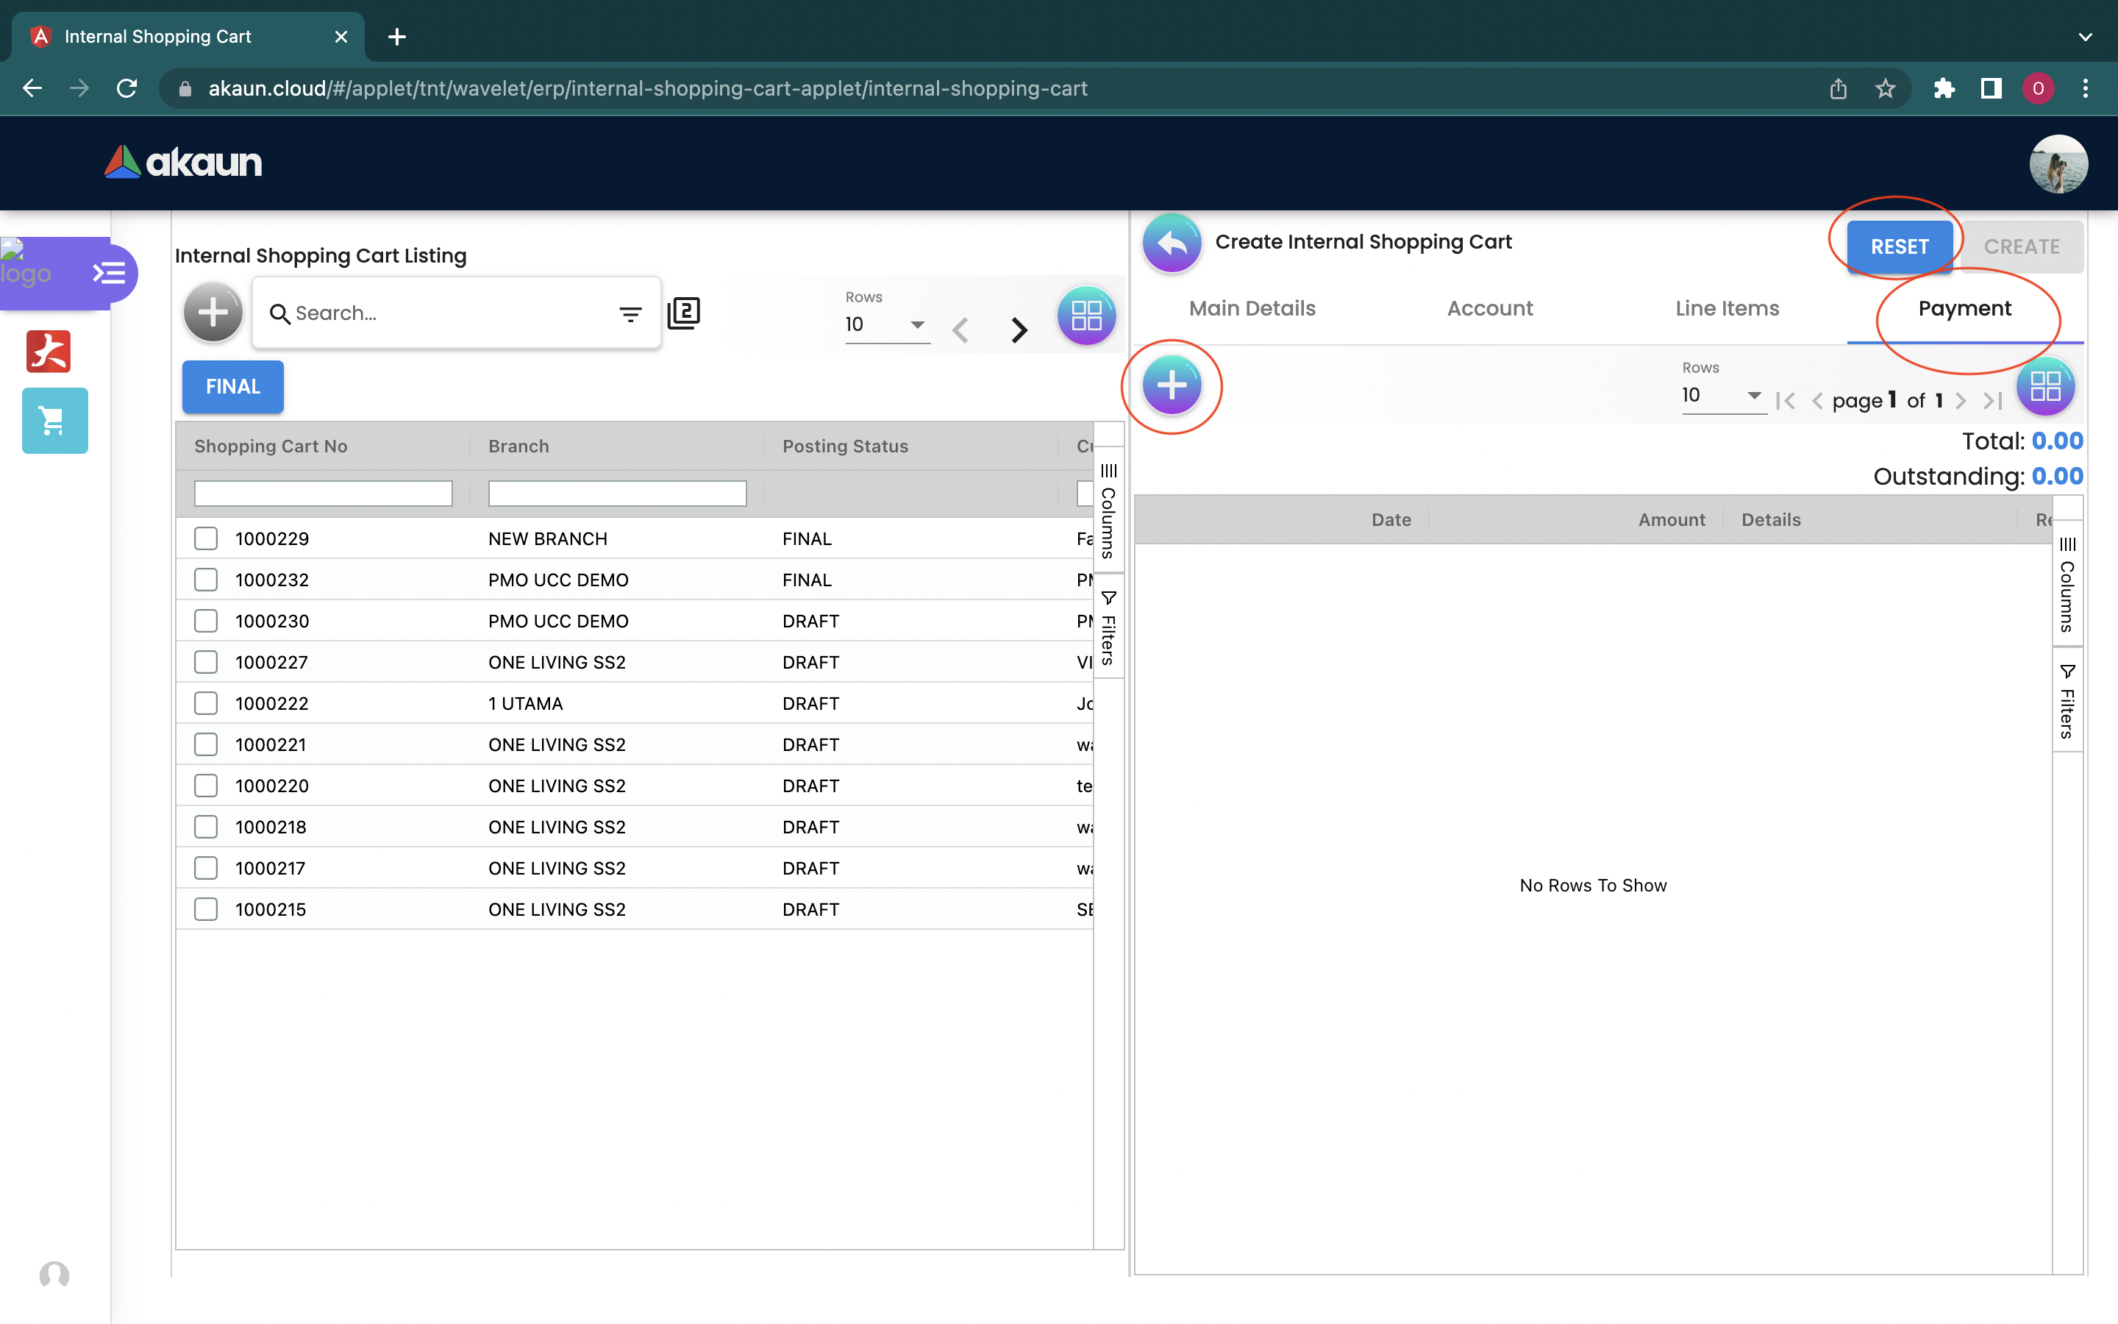2118x1324 pixels.
Task: Open the listing Rows dropdown
Action: (x=885, y=325)
